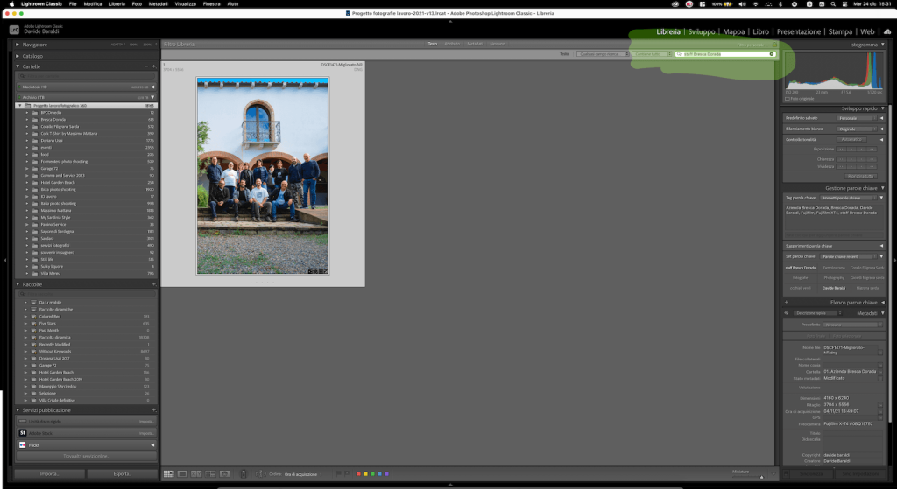
Task: Open the Libreria module
Action: [668, 32]
